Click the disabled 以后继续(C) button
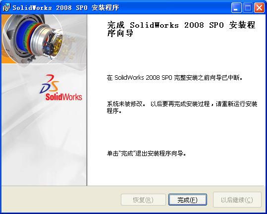Screen dimensions: 267x214 pyautogui.click(x=237, y=200)
